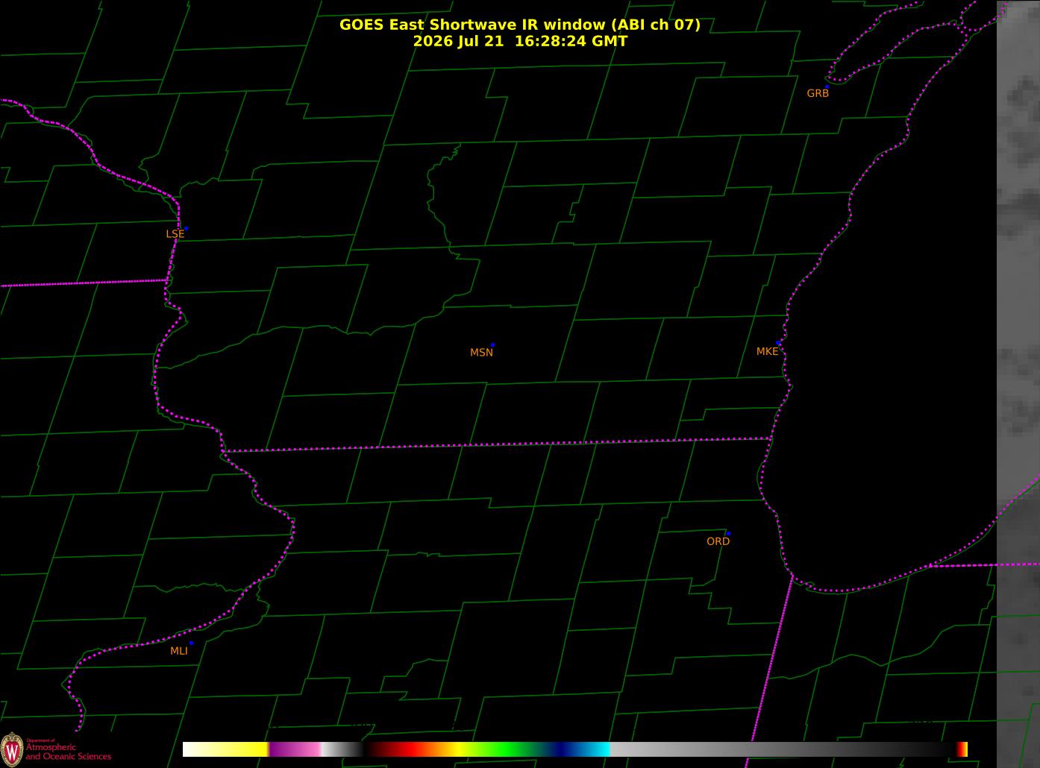
Task: Select the ORD station label
Action: [x=718, y=541]
